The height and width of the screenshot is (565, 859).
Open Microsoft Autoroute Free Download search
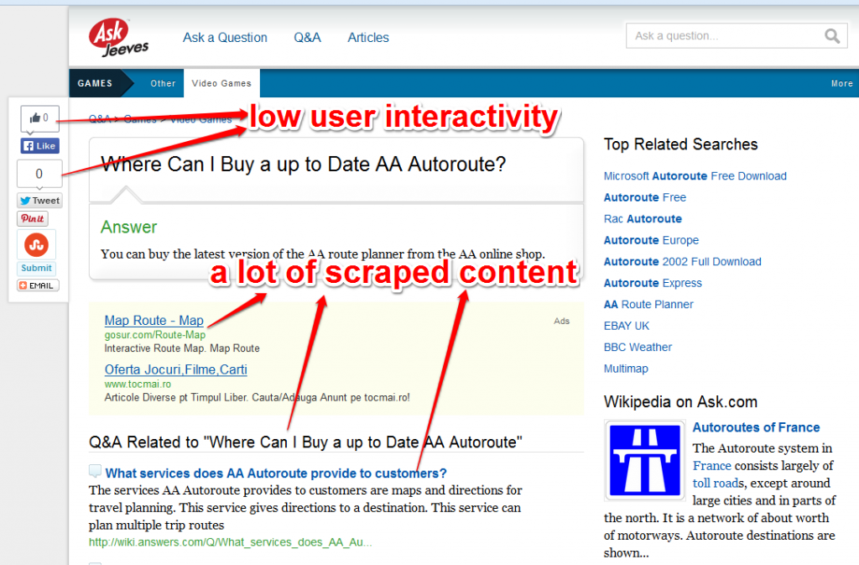(x=695, y=176)
